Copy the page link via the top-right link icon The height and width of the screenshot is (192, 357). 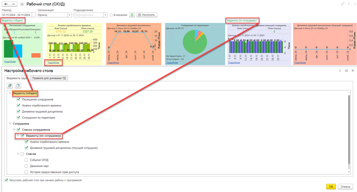click(343, 4)
